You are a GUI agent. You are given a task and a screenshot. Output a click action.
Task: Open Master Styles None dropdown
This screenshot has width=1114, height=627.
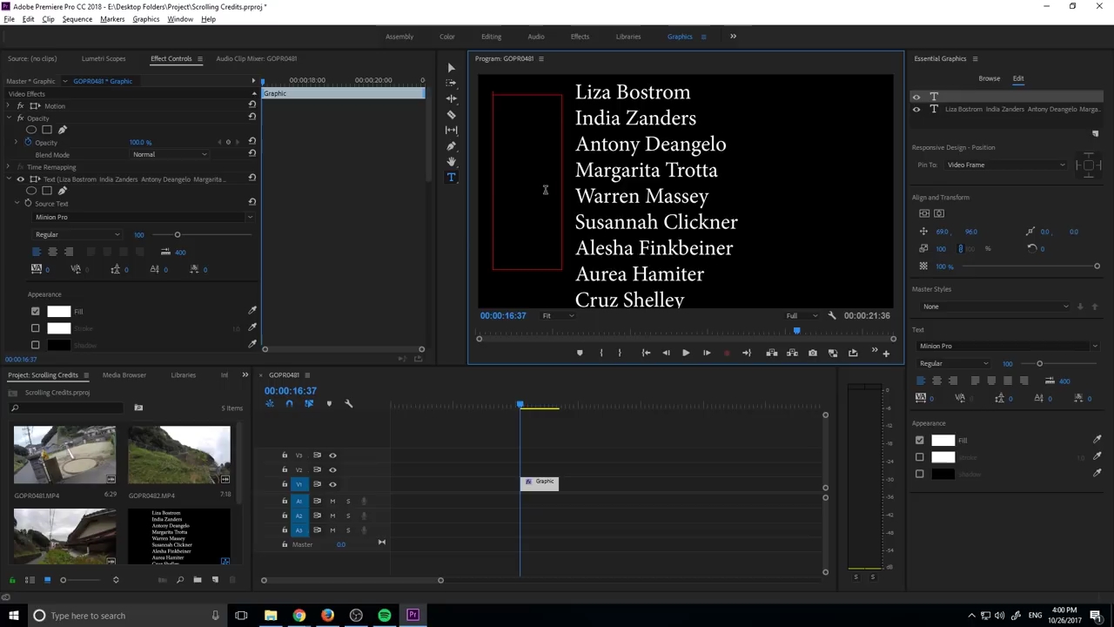tap(996, 307)
